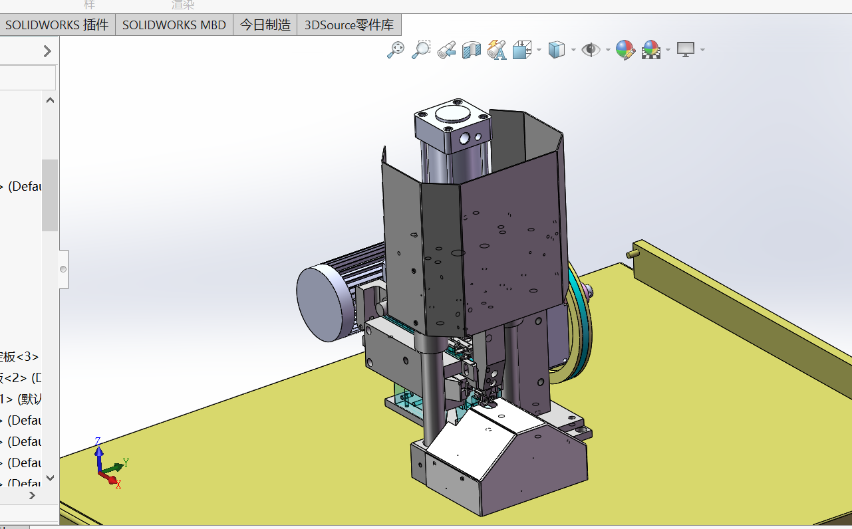Open the View Settings dropdown arrow

(x=702, y=50)
